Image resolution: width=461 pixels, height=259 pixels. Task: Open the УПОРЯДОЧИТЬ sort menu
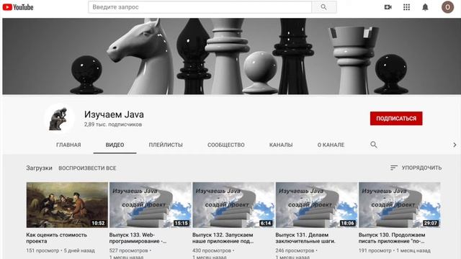(x=416, y=168)
